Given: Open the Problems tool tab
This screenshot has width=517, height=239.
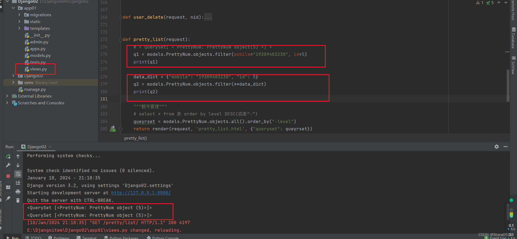Looking at the screenshot, I should [59, 237].
